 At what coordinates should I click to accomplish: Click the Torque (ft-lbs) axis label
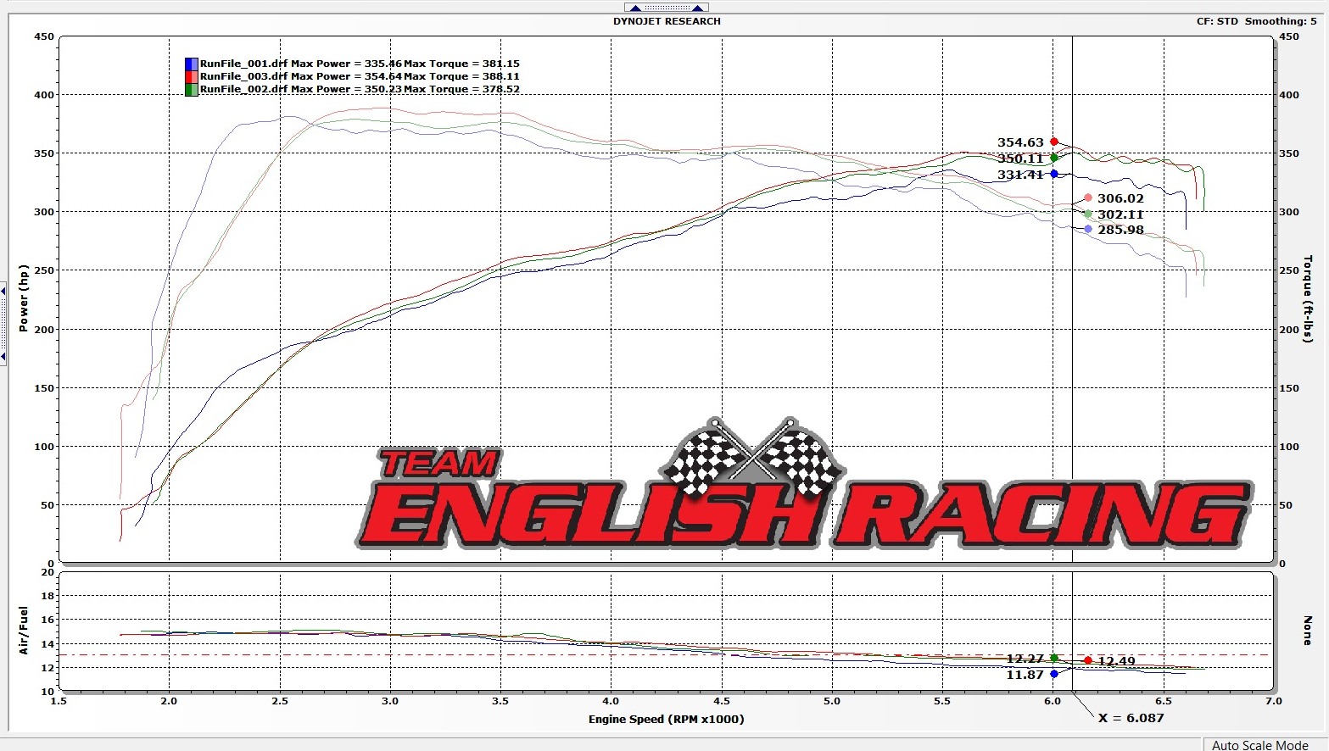click(1307, 300)
